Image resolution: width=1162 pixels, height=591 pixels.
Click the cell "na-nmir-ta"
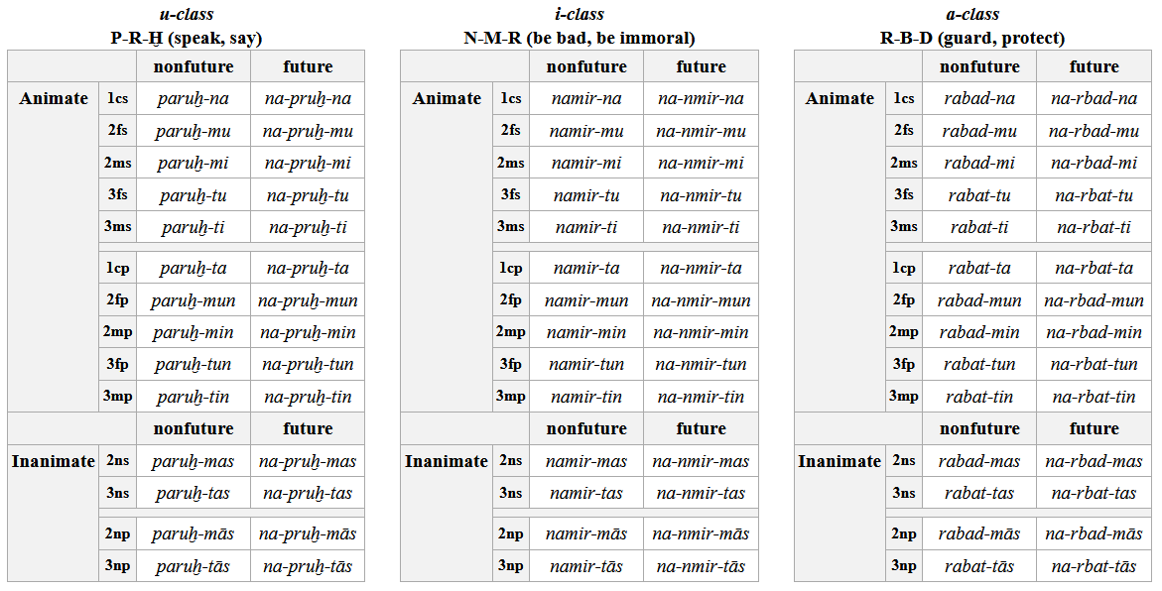[x=701, y=268]
